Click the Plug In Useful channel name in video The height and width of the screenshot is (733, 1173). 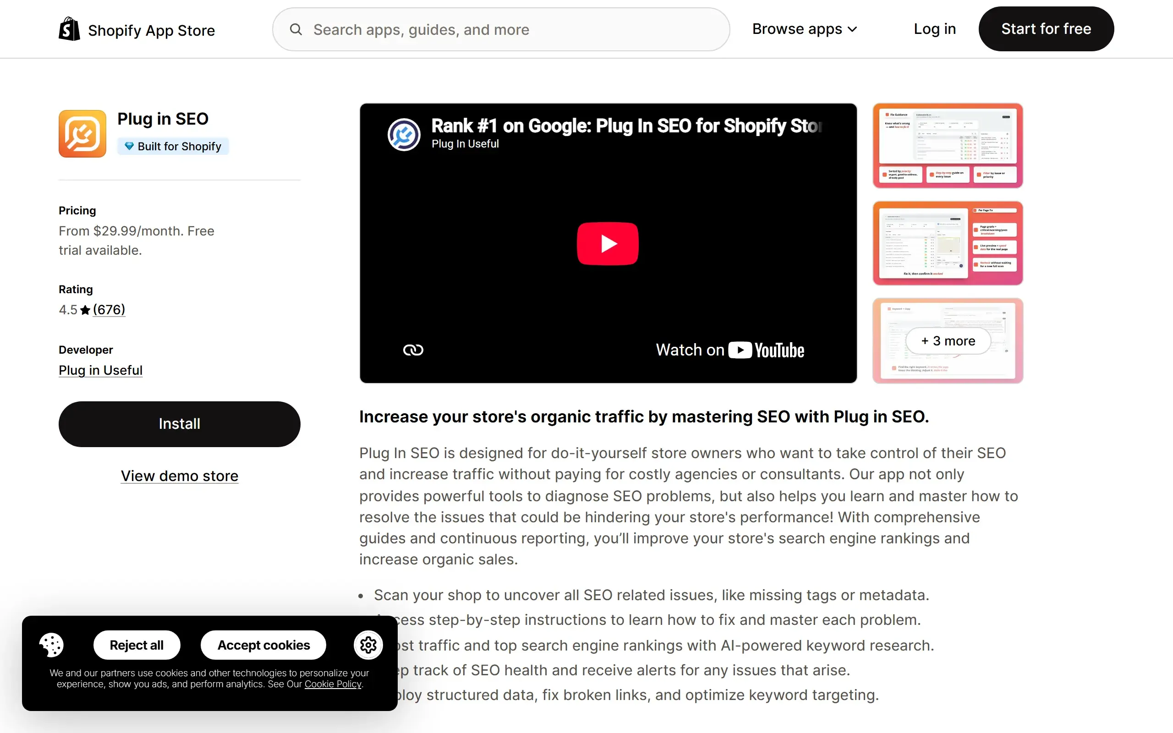click(465, 144)
